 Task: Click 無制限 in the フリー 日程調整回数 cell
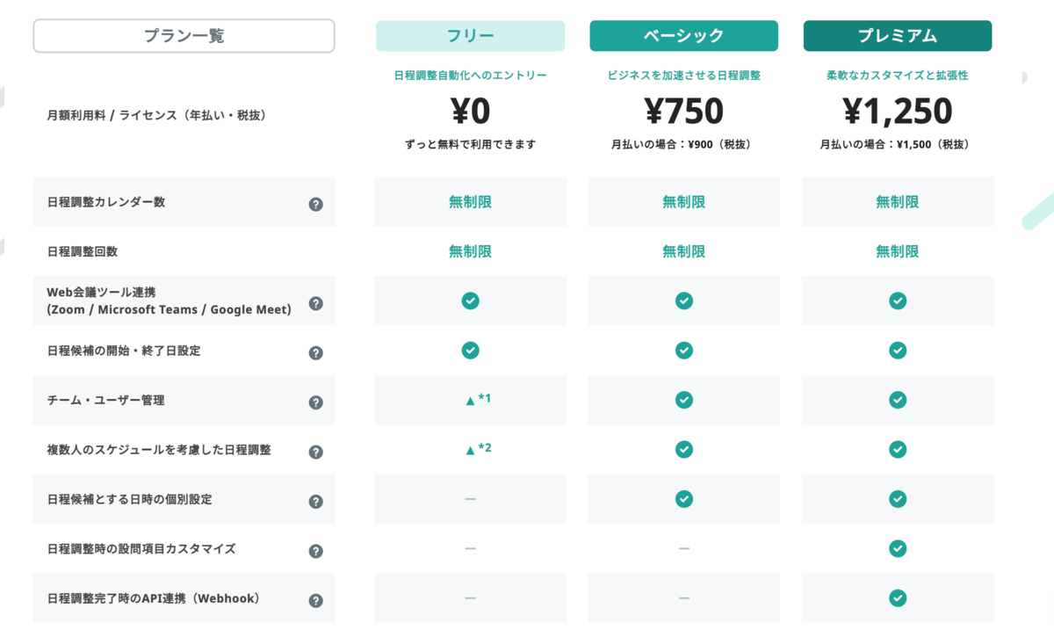[x=471, y=250]
